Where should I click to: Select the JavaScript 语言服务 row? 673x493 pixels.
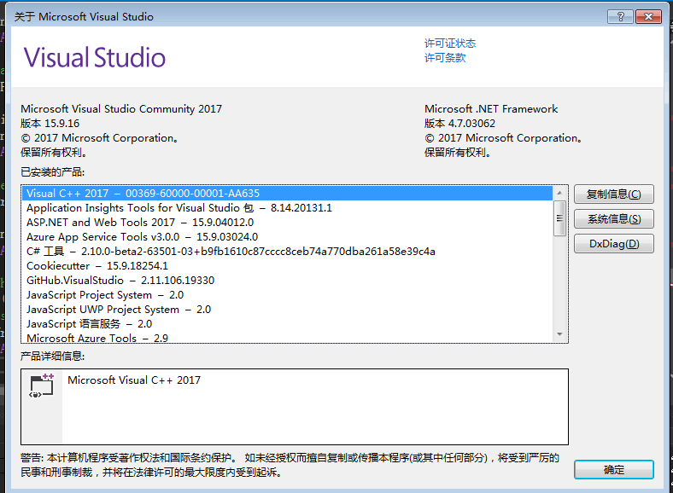287,323
